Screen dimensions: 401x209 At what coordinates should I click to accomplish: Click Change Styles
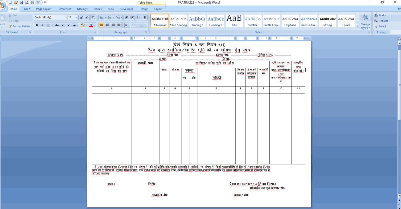pos(365,22)
